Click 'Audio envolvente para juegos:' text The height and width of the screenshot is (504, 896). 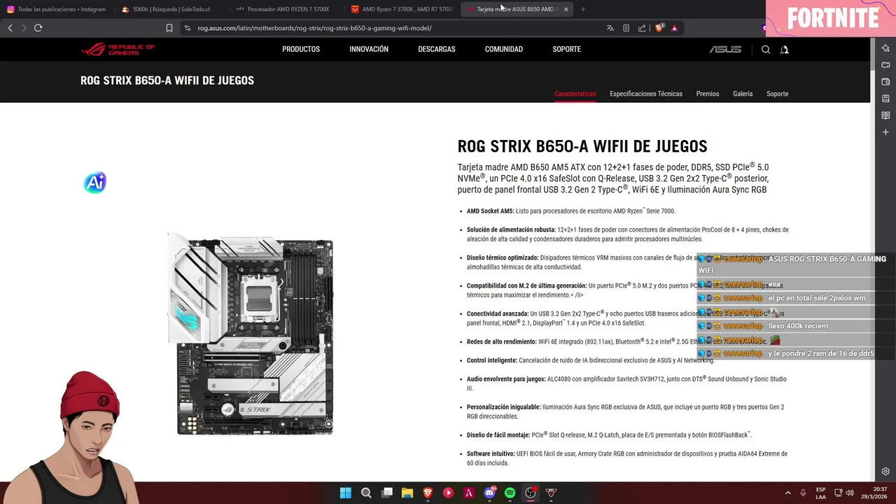(506, 379)
